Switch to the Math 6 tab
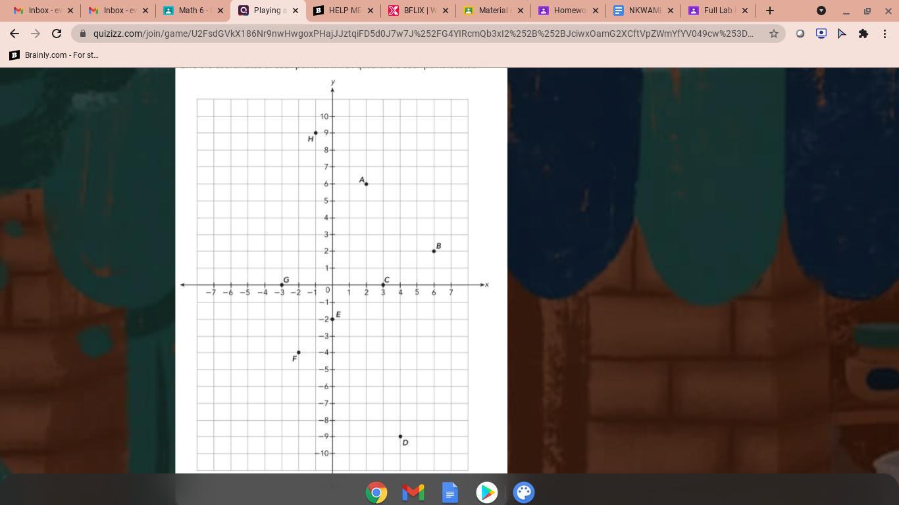The width and height of the screenshot is (899, 505). click(193, 11)
